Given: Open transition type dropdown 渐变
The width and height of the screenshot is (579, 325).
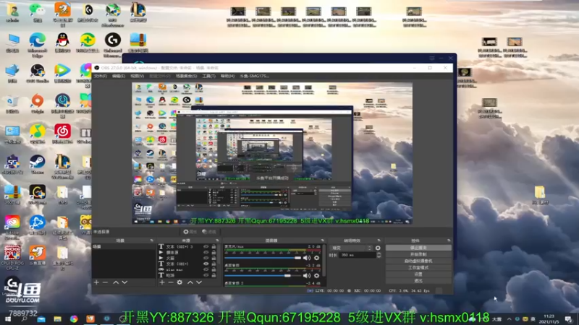Looking at the screenshot, I should coord(351,248).
